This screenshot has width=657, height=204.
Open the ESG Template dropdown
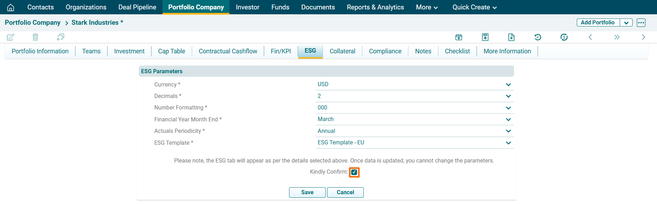(x=414, y=143)
